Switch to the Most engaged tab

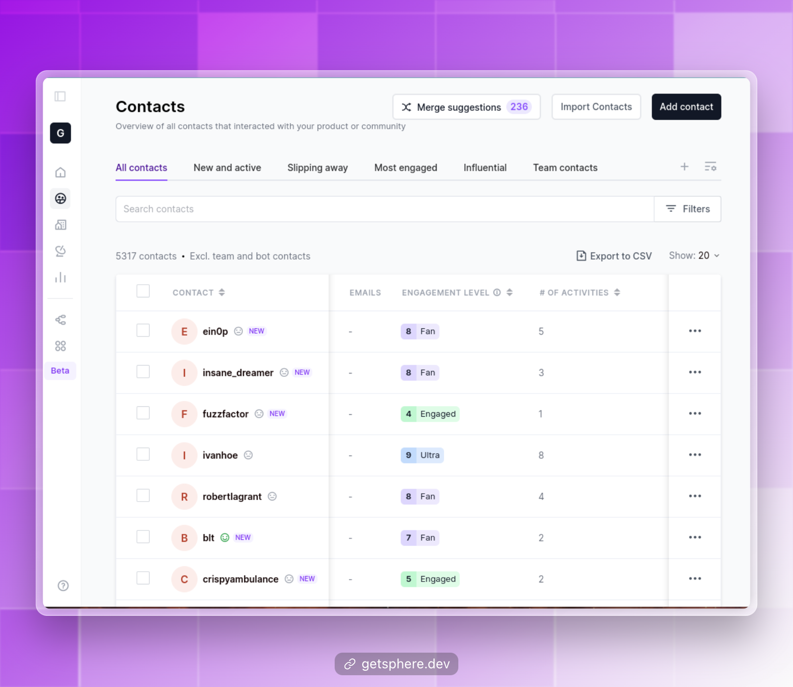pos(405,167)
